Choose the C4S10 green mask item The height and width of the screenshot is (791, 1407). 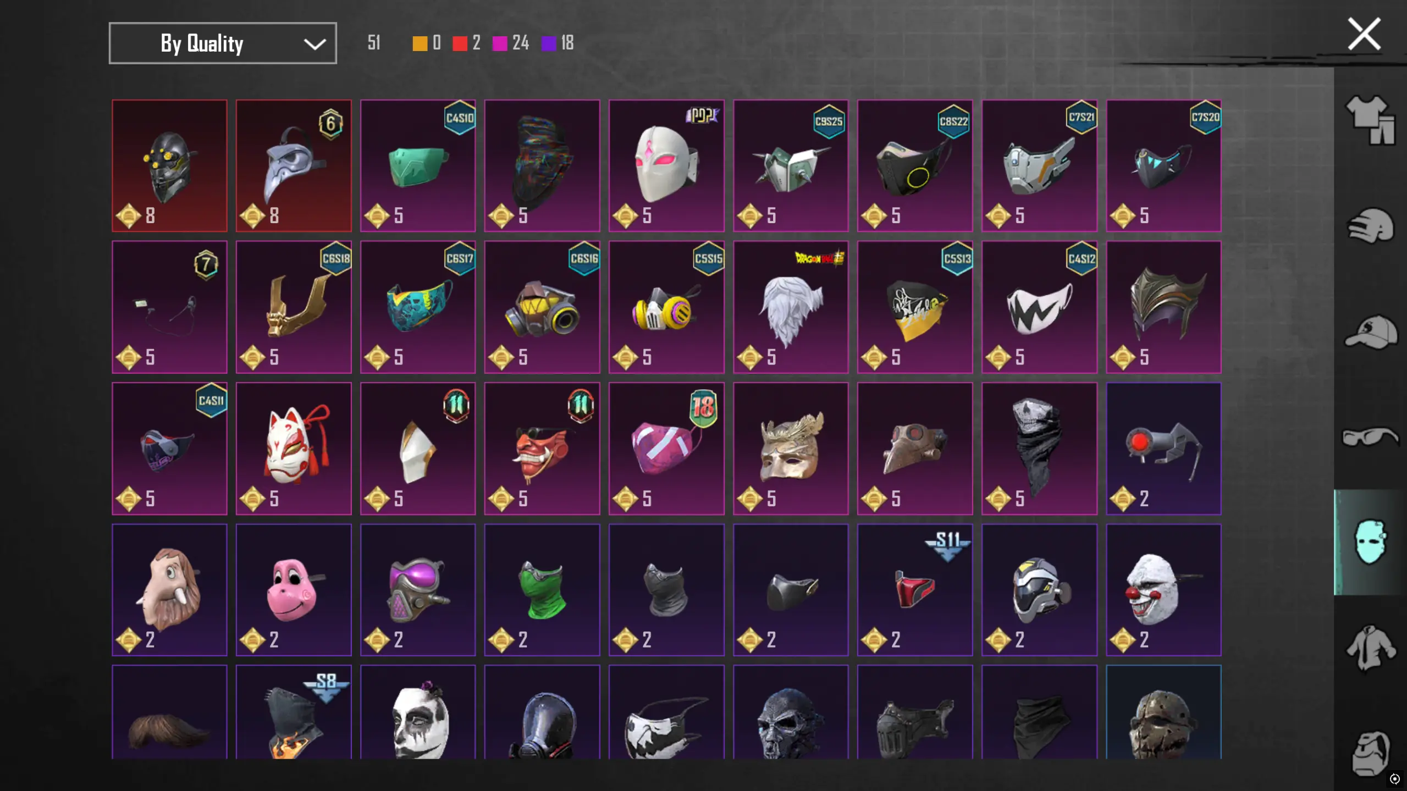pos(418,165)
